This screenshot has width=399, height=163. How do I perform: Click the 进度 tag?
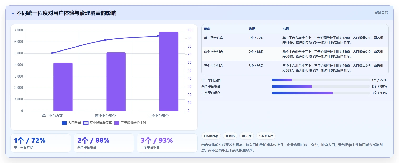click(247, 136)
